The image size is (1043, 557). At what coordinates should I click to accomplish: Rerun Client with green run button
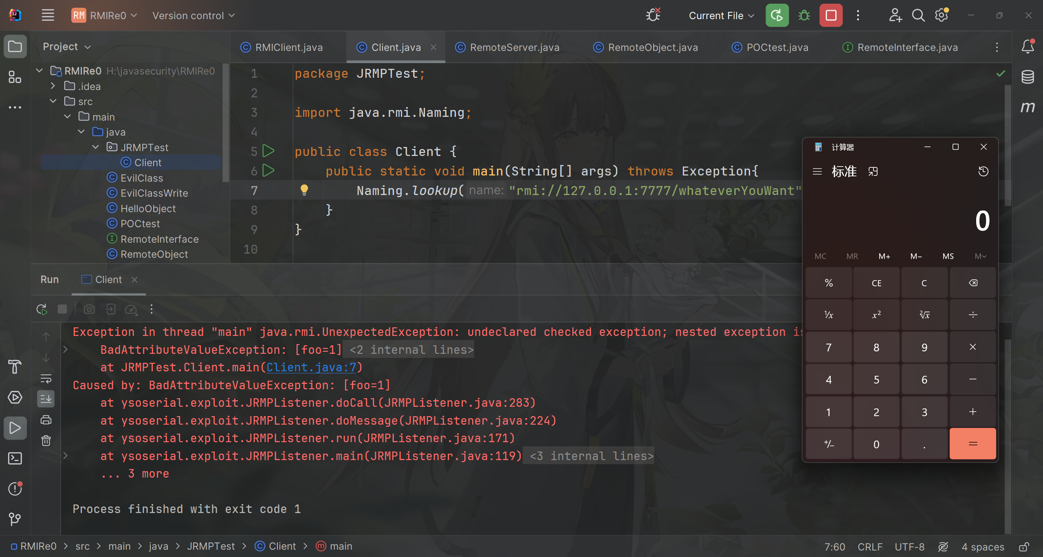777,15
